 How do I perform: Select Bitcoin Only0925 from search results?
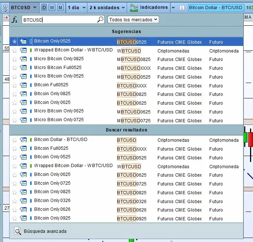pos(52,218)
